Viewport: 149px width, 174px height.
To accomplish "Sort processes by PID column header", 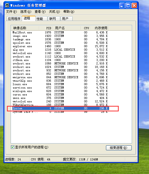I will [46, 28].
